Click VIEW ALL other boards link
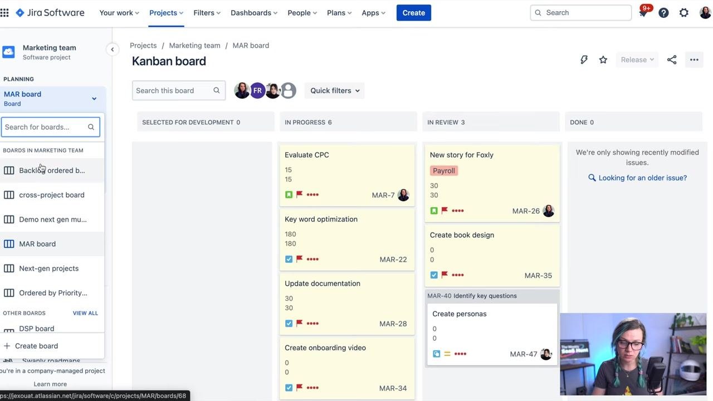The height and width of the screenshot is (401, 713). click(85, 313)
